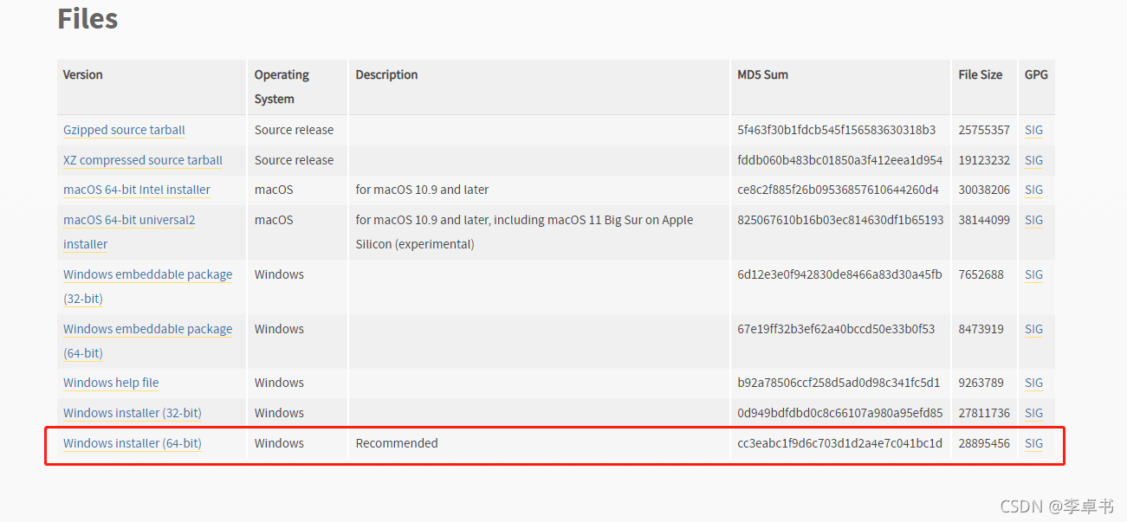Select MD5 sum 67e19ff32b3ef62a40bccd50e33b0f53
This screenshot has width=1127, height=522.
[837, 329]
